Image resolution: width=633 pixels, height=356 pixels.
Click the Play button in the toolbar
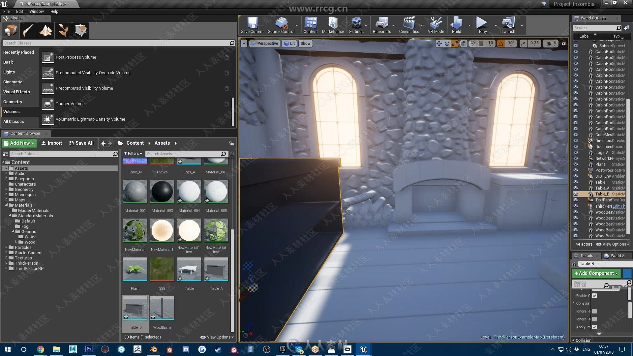(482, 25)
